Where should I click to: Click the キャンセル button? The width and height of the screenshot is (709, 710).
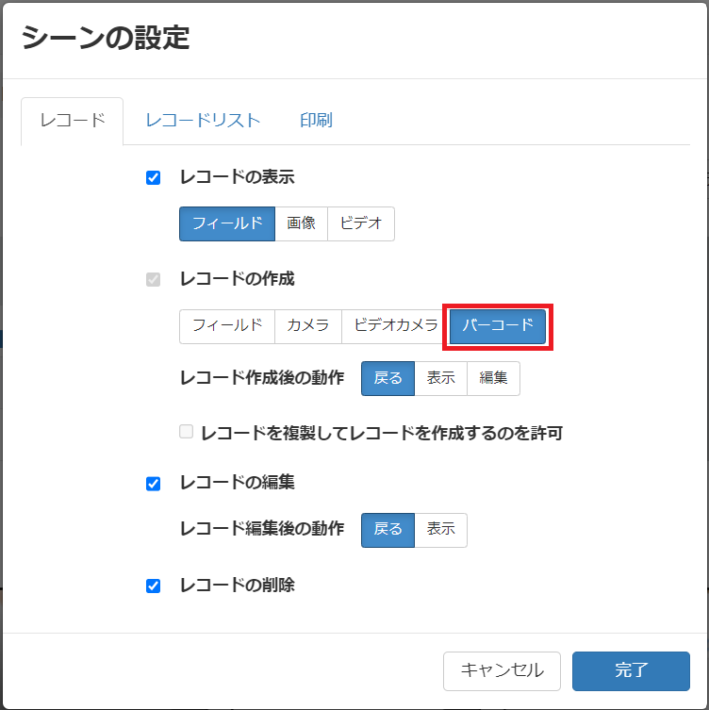click(x=502, y=671)
